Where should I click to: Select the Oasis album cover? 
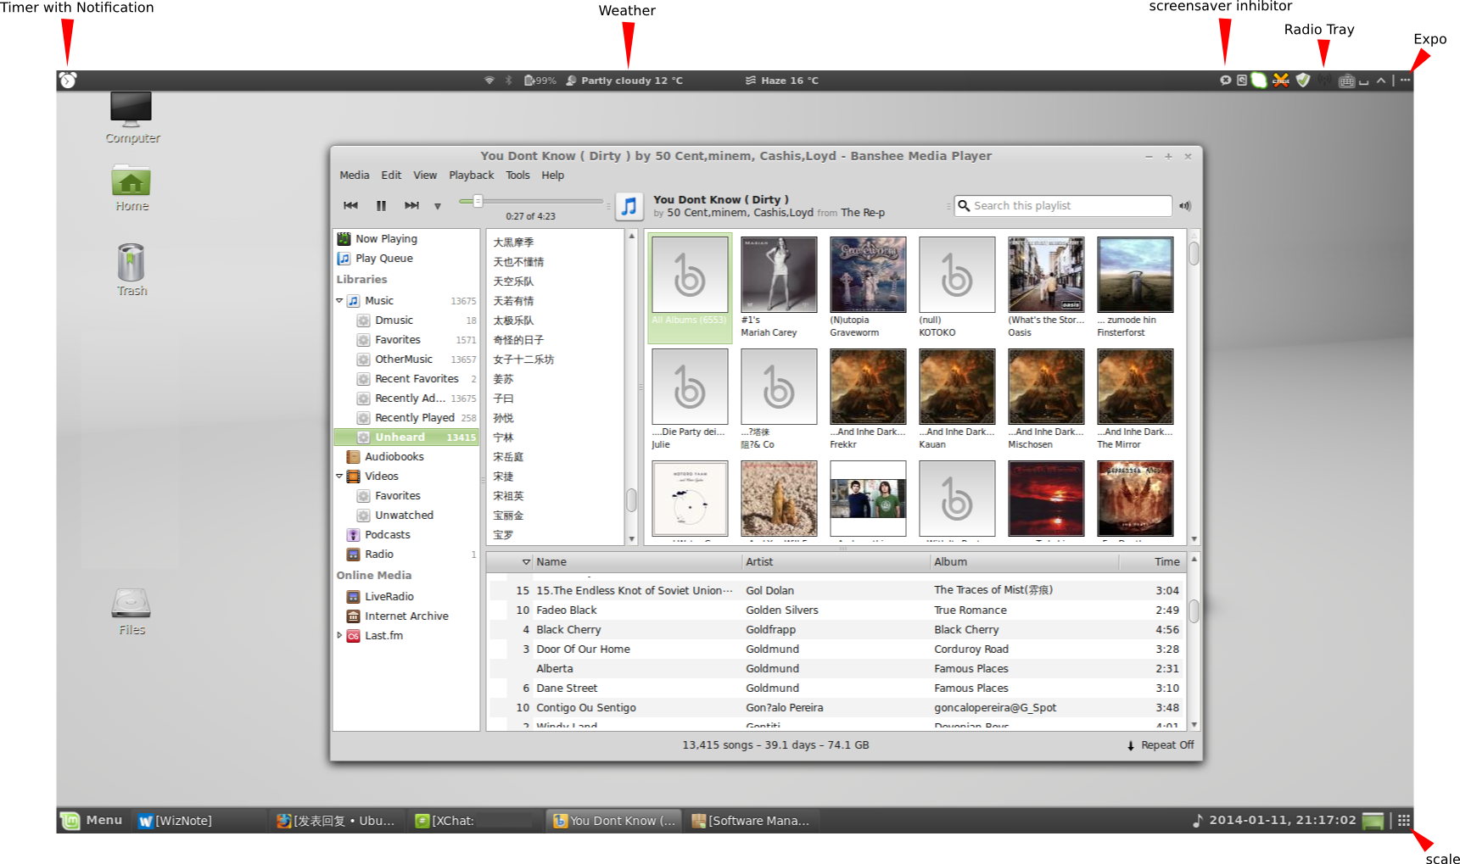[x=1046, y=276]
